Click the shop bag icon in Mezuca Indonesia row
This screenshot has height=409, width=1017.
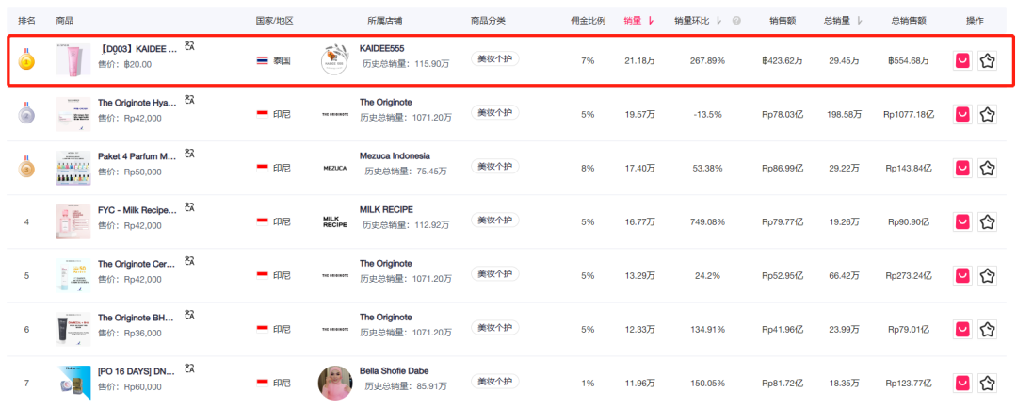tap(962, 168)
